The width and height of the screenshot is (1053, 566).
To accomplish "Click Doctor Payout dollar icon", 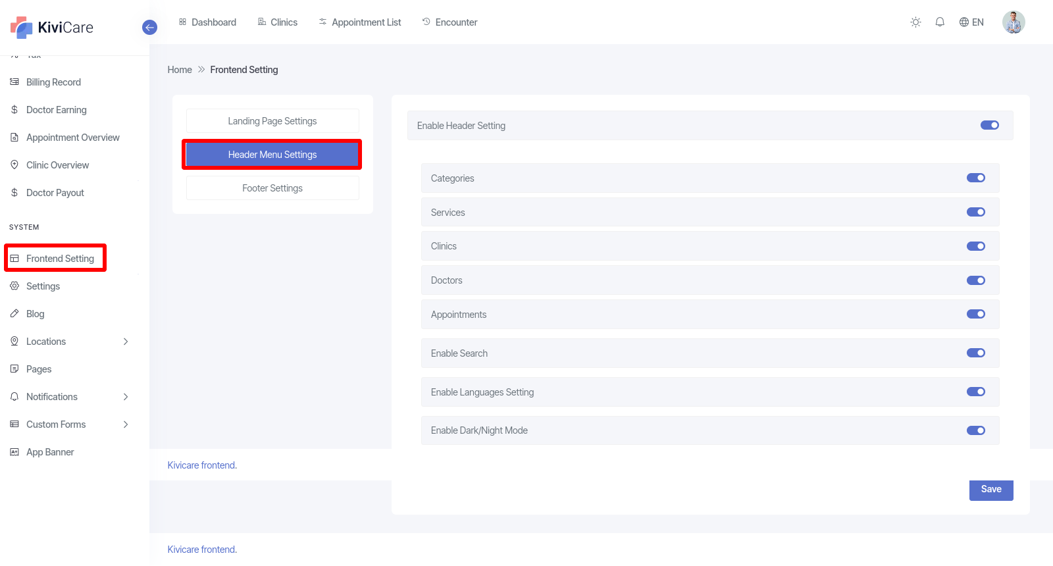I will [x=14, y=193].
